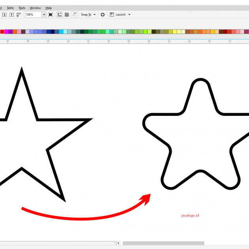Open the Window menu
Viewport: 249px width, 249px height.
point(35,8)
